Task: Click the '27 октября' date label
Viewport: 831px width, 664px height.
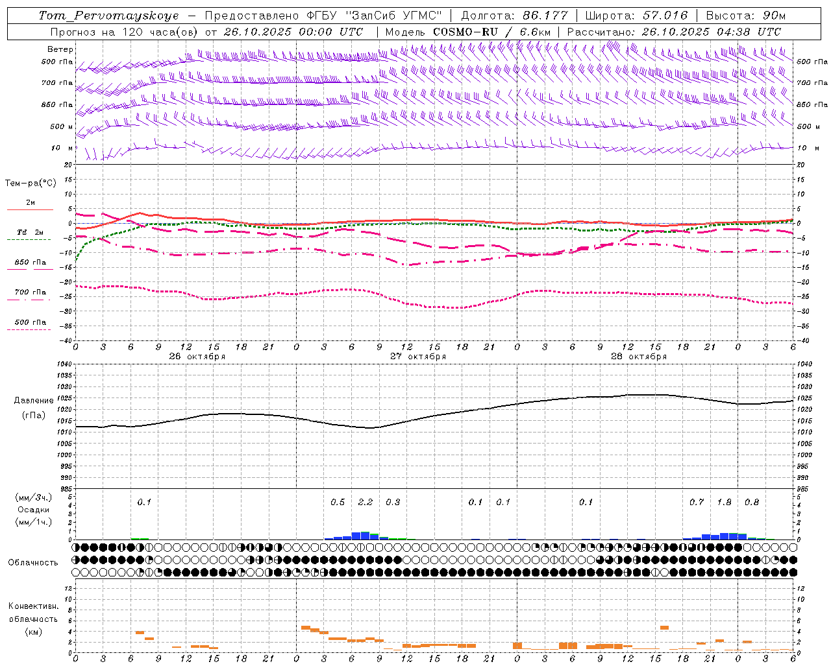Action: 418,357
